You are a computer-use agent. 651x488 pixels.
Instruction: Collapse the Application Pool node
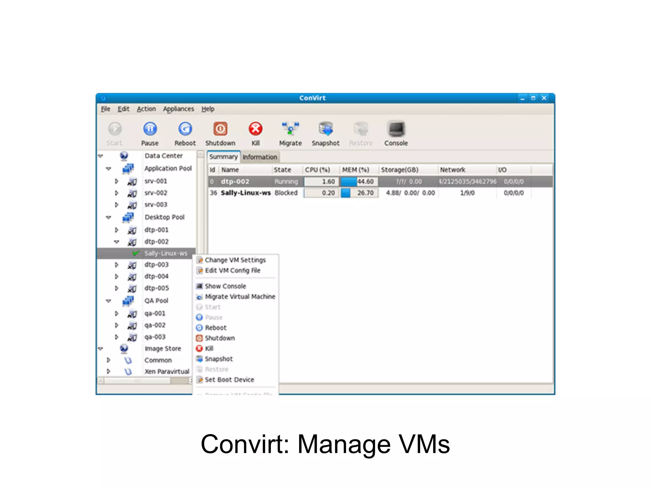pos(108,169)
